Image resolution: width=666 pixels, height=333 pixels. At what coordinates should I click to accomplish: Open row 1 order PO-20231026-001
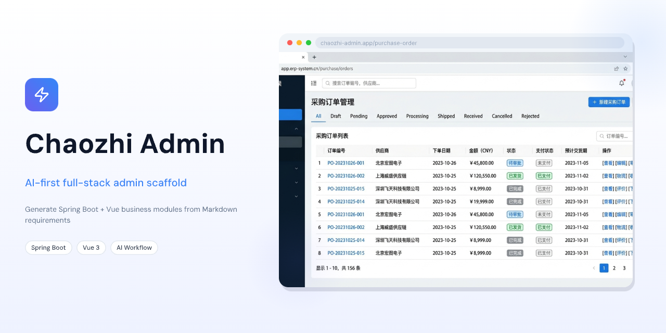tap(346, 163)
